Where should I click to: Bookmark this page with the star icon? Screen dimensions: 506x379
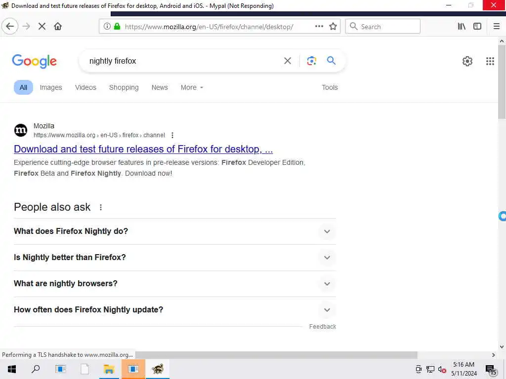pyautogui.click(x=333, y=27)
